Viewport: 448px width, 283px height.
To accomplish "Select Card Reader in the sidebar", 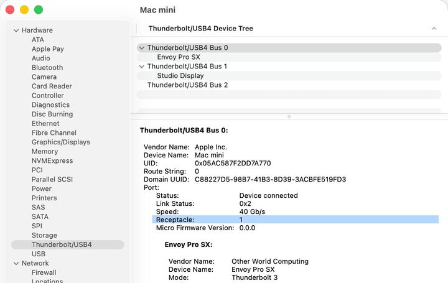I will tap(52, 86).
